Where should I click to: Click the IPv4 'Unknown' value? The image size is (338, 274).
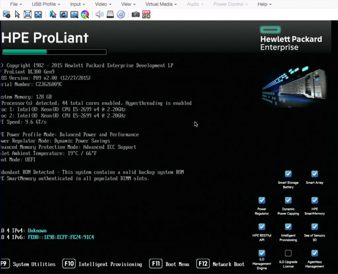click(x=37, y=231)
